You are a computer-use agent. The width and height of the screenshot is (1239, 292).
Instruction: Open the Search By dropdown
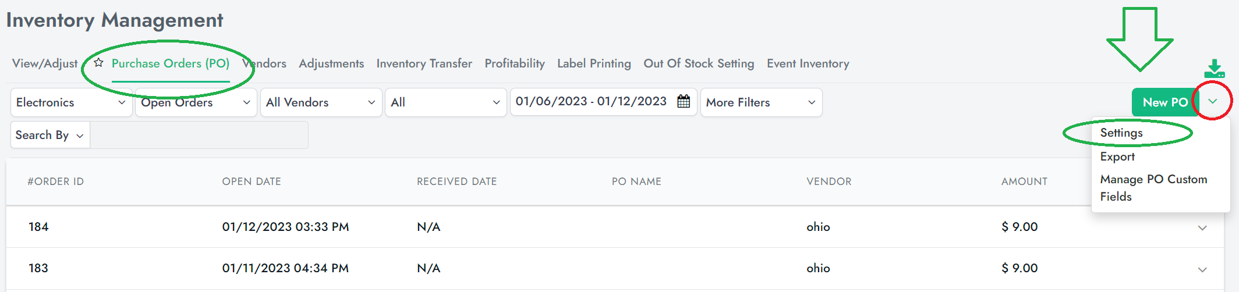click(x=50, y=135)
